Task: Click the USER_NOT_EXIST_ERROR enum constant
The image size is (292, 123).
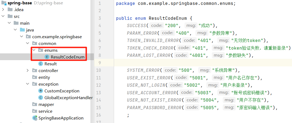Action: click(154, 100)
